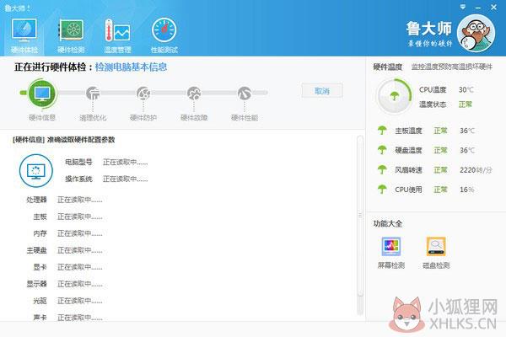Click the 鲁大师 avatar mascot
The height and width of the screenshot is (337, 506).
pos(476,33)
